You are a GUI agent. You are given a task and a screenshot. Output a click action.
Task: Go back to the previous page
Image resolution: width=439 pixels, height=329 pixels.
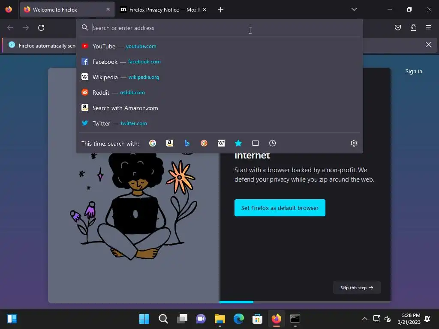tap(10, 28)
